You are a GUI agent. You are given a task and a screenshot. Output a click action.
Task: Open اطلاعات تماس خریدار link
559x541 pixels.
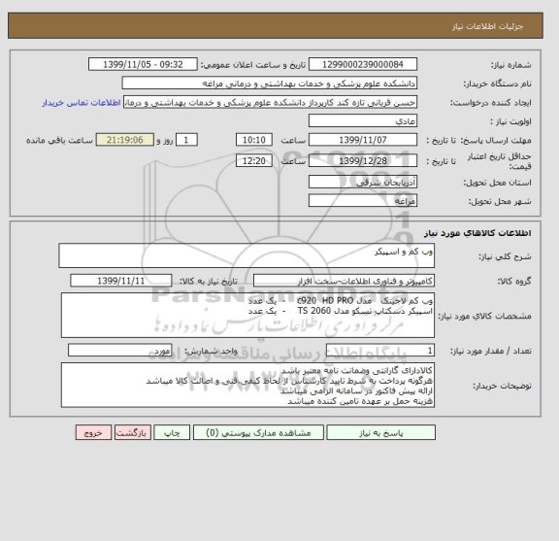(82, 103)
